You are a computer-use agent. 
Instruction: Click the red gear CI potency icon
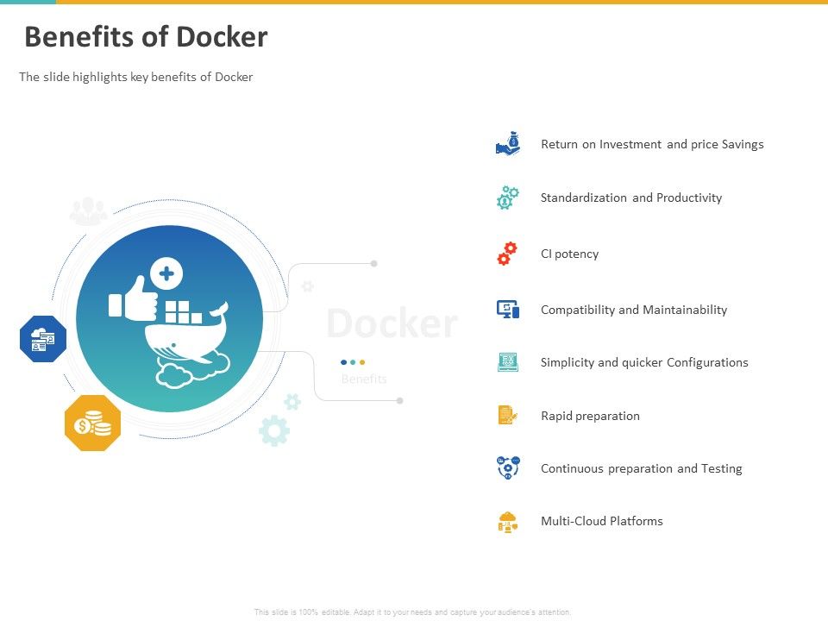point(507,254)
